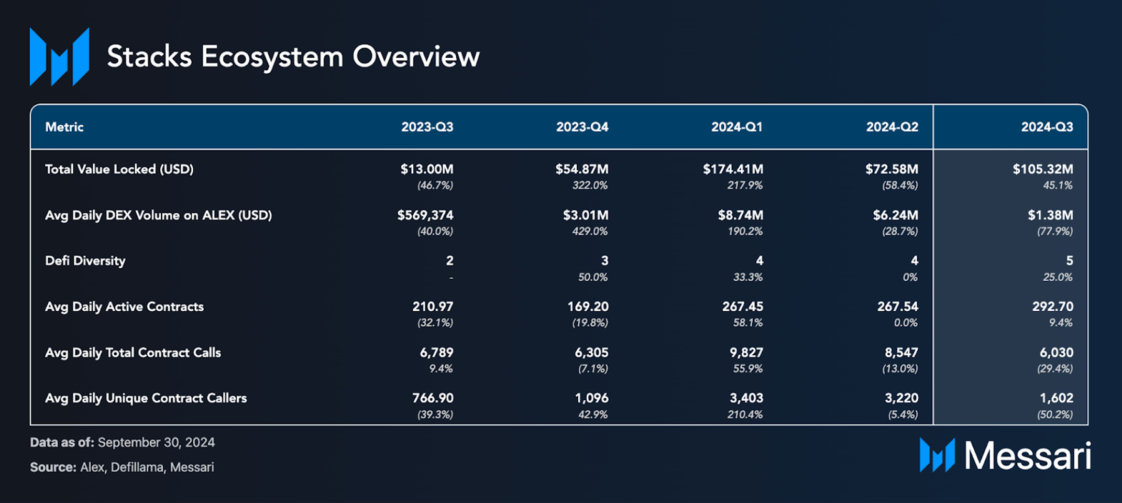Select the Metric column header
This screenshot has width=1122, height=503.
tap(64, 127)
